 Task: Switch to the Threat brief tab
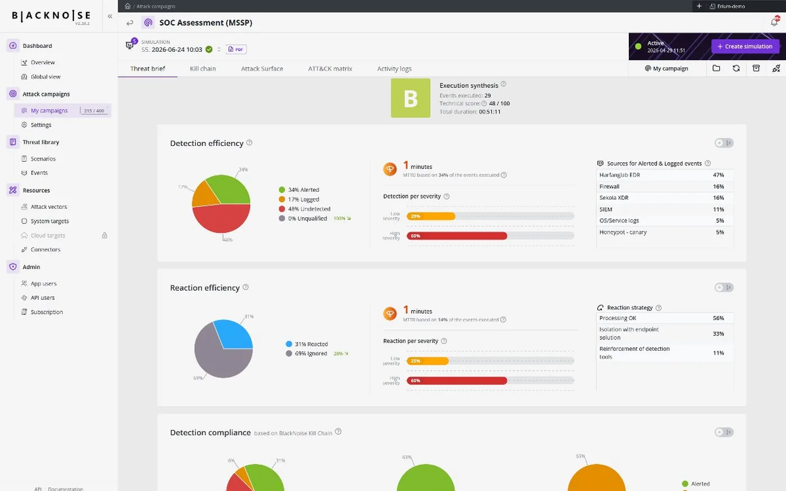click(x=148, y=68)
